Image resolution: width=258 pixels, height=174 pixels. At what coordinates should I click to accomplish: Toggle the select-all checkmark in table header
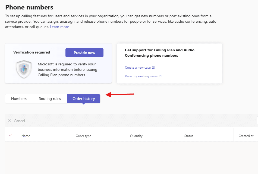[x=11, y=136]
